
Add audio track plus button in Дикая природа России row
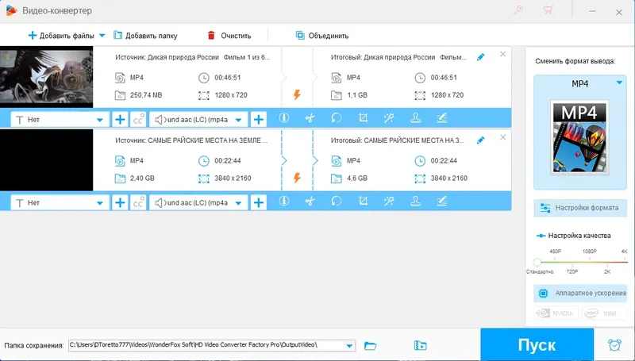259,119
